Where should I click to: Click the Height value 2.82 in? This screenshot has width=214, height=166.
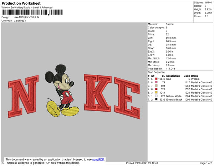coord(208,9)
